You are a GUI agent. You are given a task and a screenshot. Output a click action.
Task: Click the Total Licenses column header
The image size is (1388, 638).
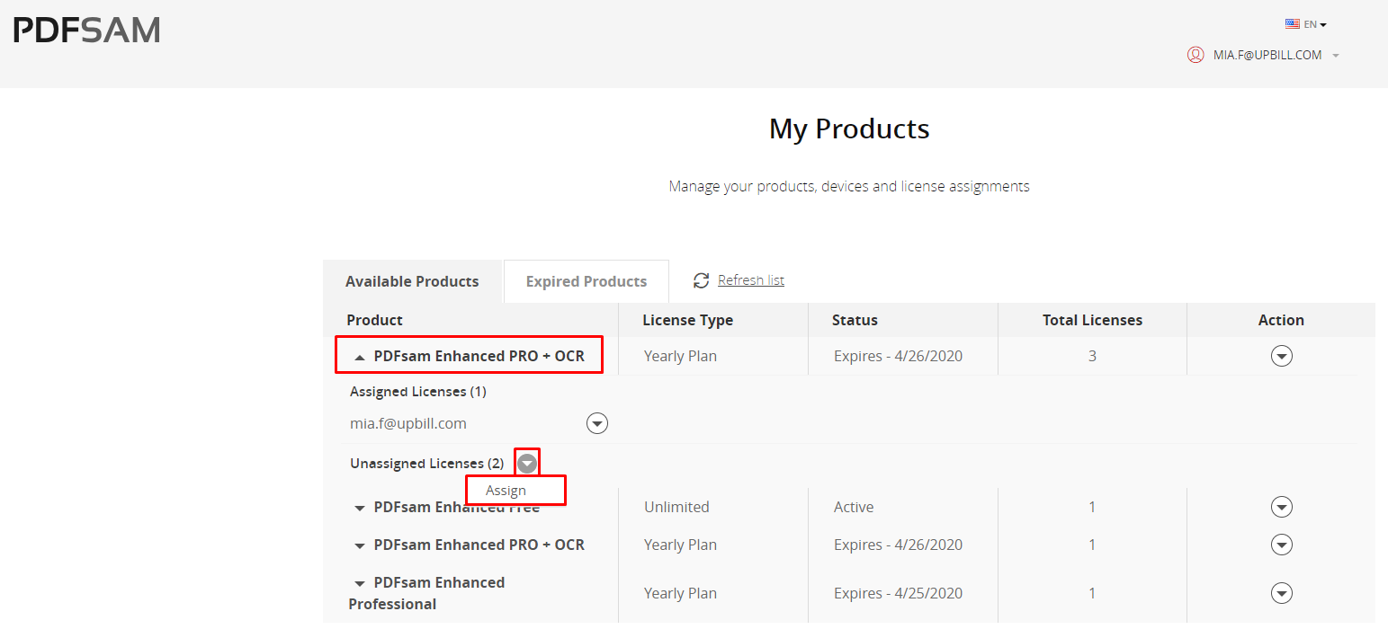[1092, 320]
